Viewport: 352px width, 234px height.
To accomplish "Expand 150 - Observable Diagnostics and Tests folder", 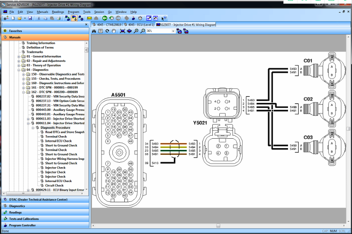I will click(x=24, y=74).
